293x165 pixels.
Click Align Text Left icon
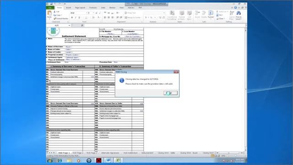[x=105, y=17]
